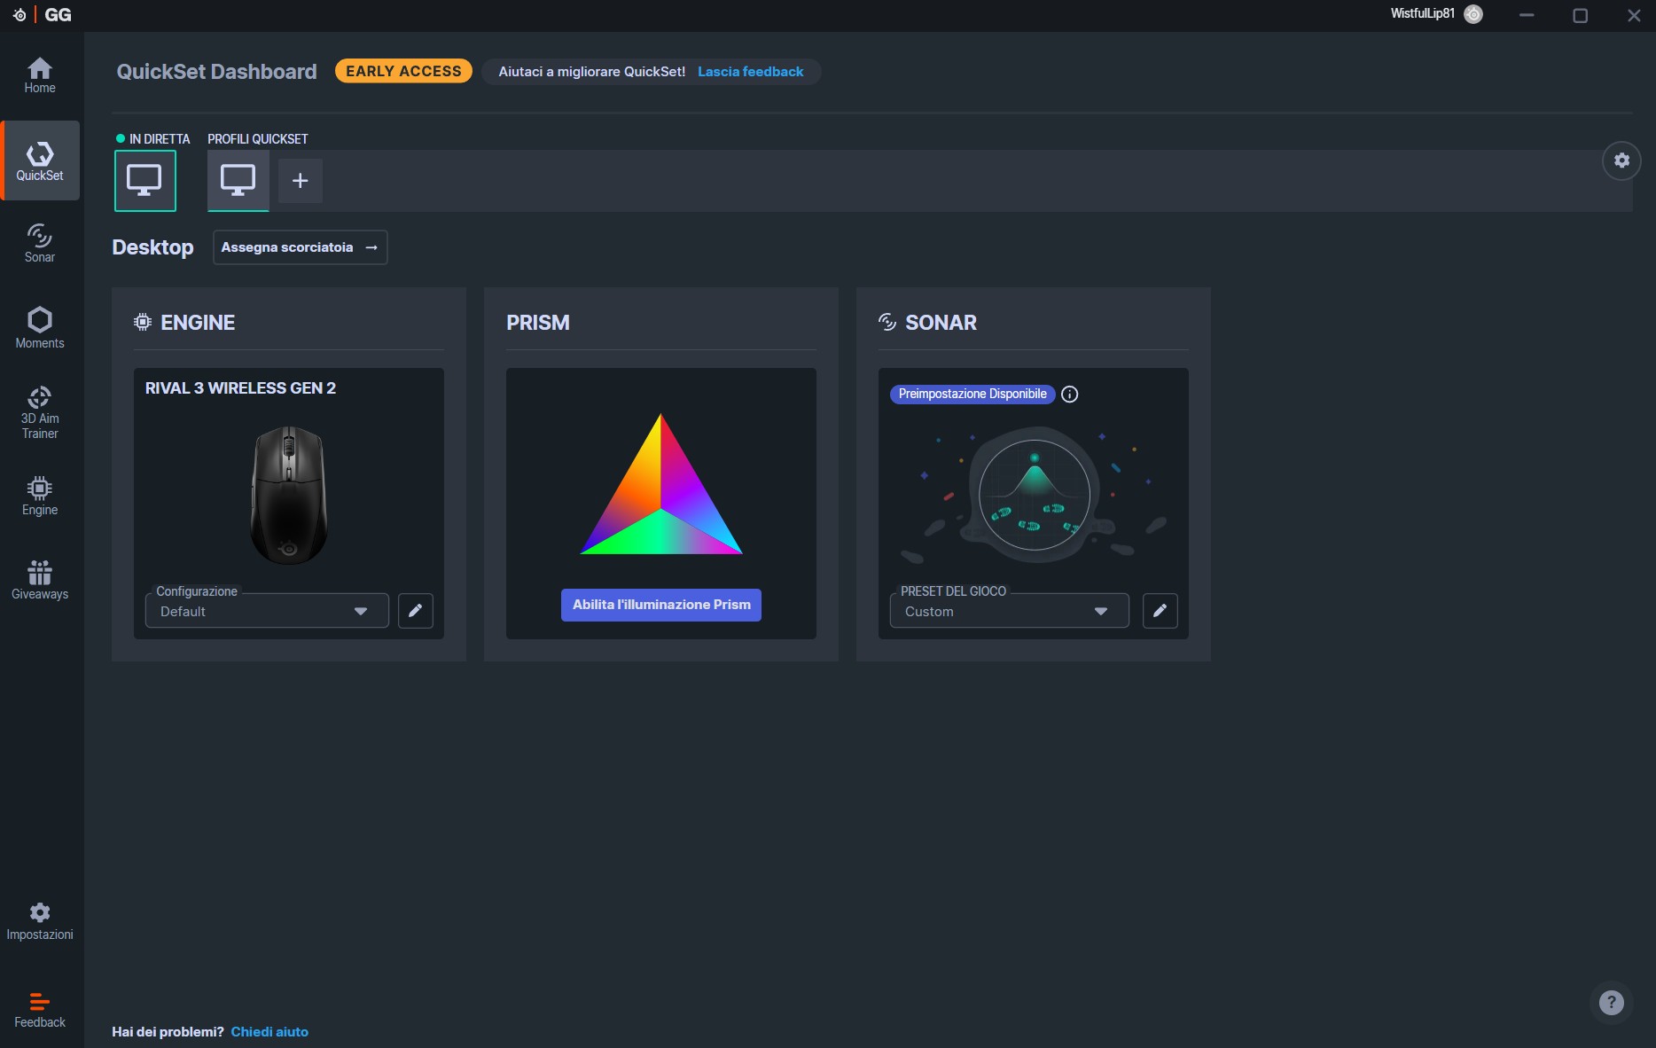Open the Chiedi aiuto link
The image size is (1656, 1048).
coord(269,1032)
